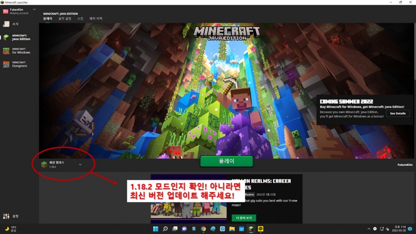The height and width of the screenshot is (234, 416).
Task: Click the 2022년 3월 25일 article date
Action: pyautogui.click(x=266, y=195)
